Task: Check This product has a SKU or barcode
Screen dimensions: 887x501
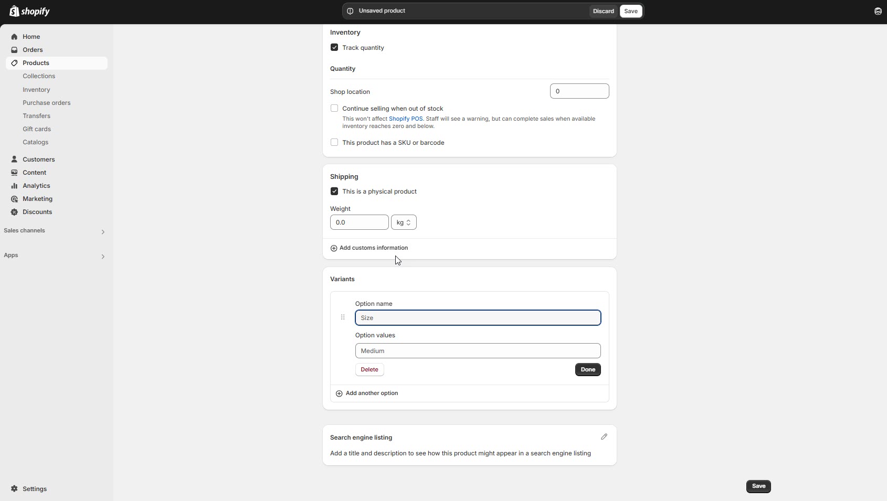Action: coord(334,143)
